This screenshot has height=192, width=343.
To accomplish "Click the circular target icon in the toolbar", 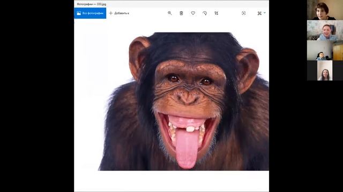I will (x=243, y=13).
